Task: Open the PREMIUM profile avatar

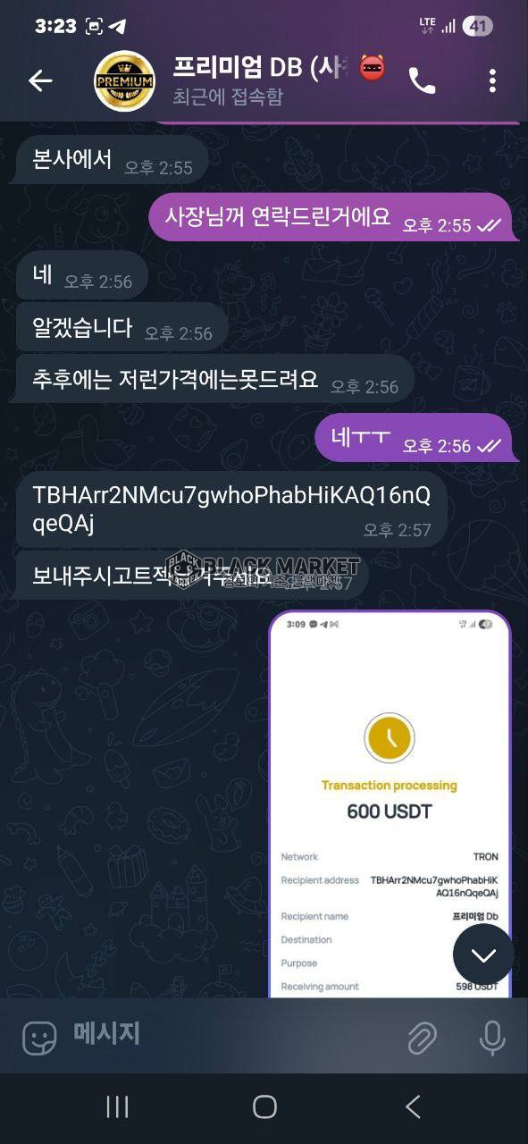Action: pos(124,80)
